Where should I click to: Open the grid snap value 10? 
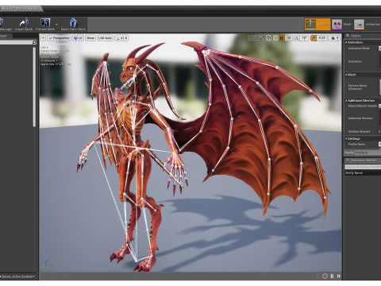(289, 38)
